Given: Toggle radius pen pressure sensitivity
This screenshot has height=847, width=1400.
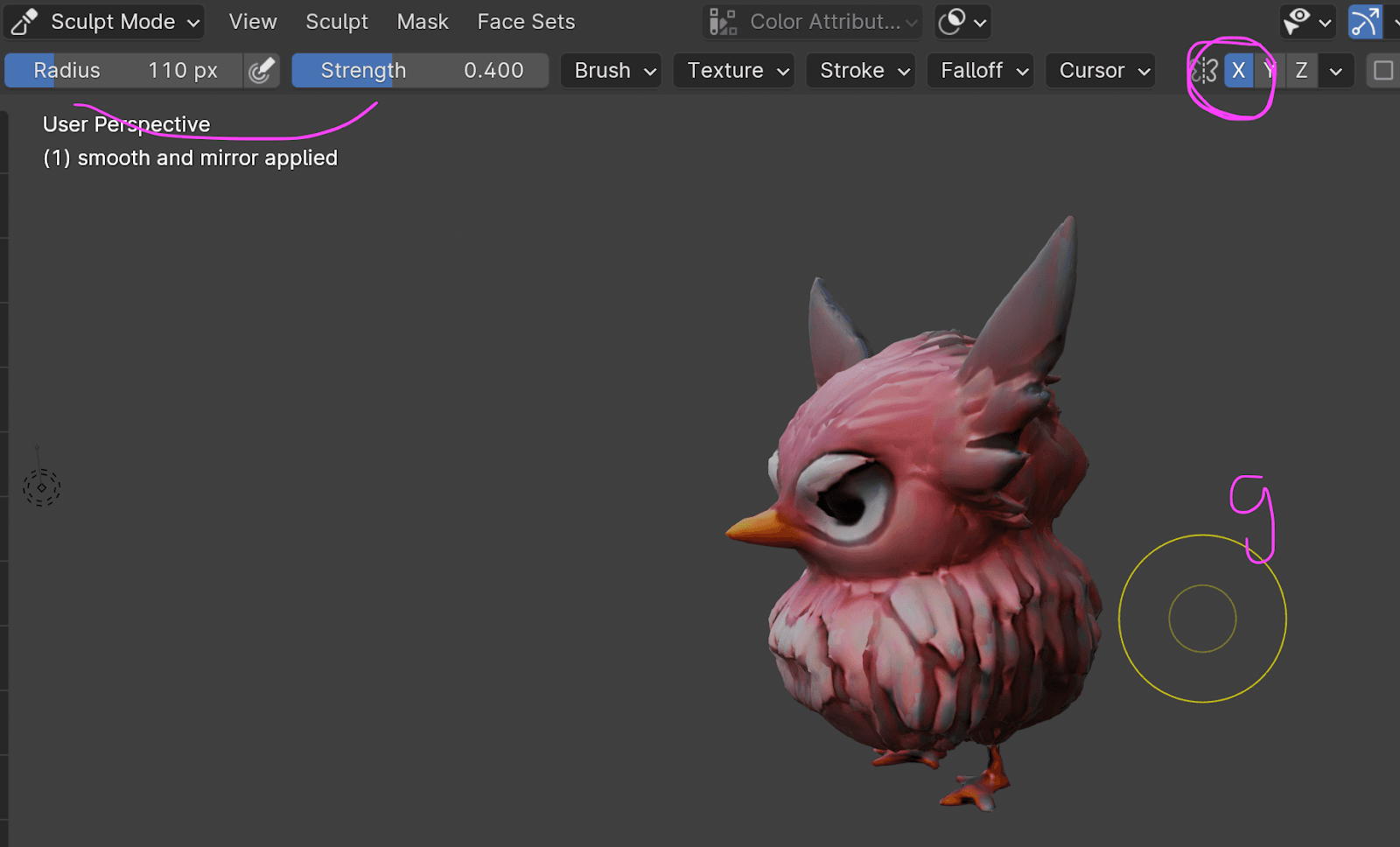Looking at the screenshot, I should coord(262,71).
